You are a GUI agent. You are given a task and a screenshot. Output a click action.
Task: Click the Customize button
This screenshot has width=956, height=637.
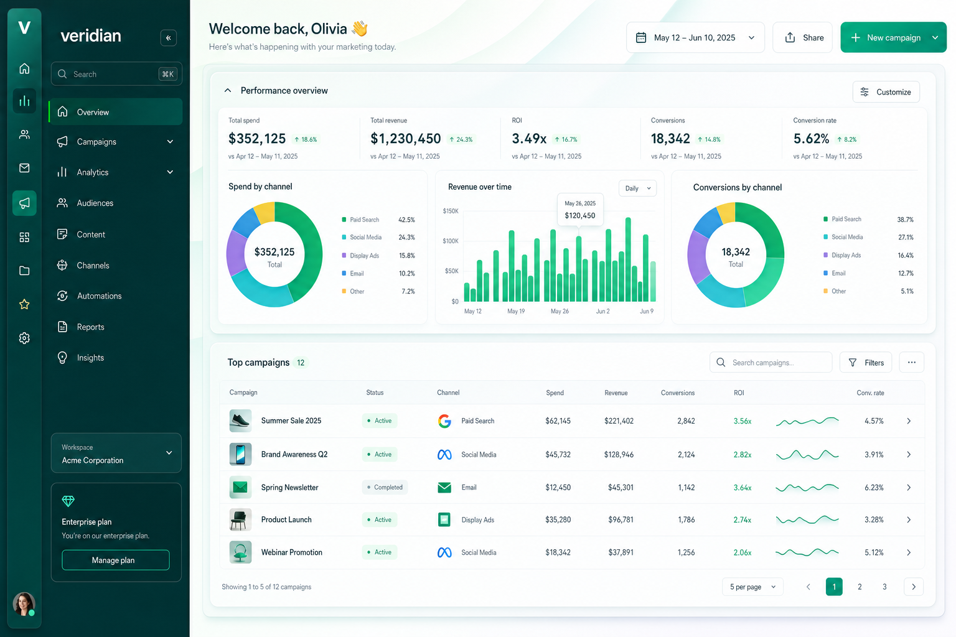click(886, 92)
